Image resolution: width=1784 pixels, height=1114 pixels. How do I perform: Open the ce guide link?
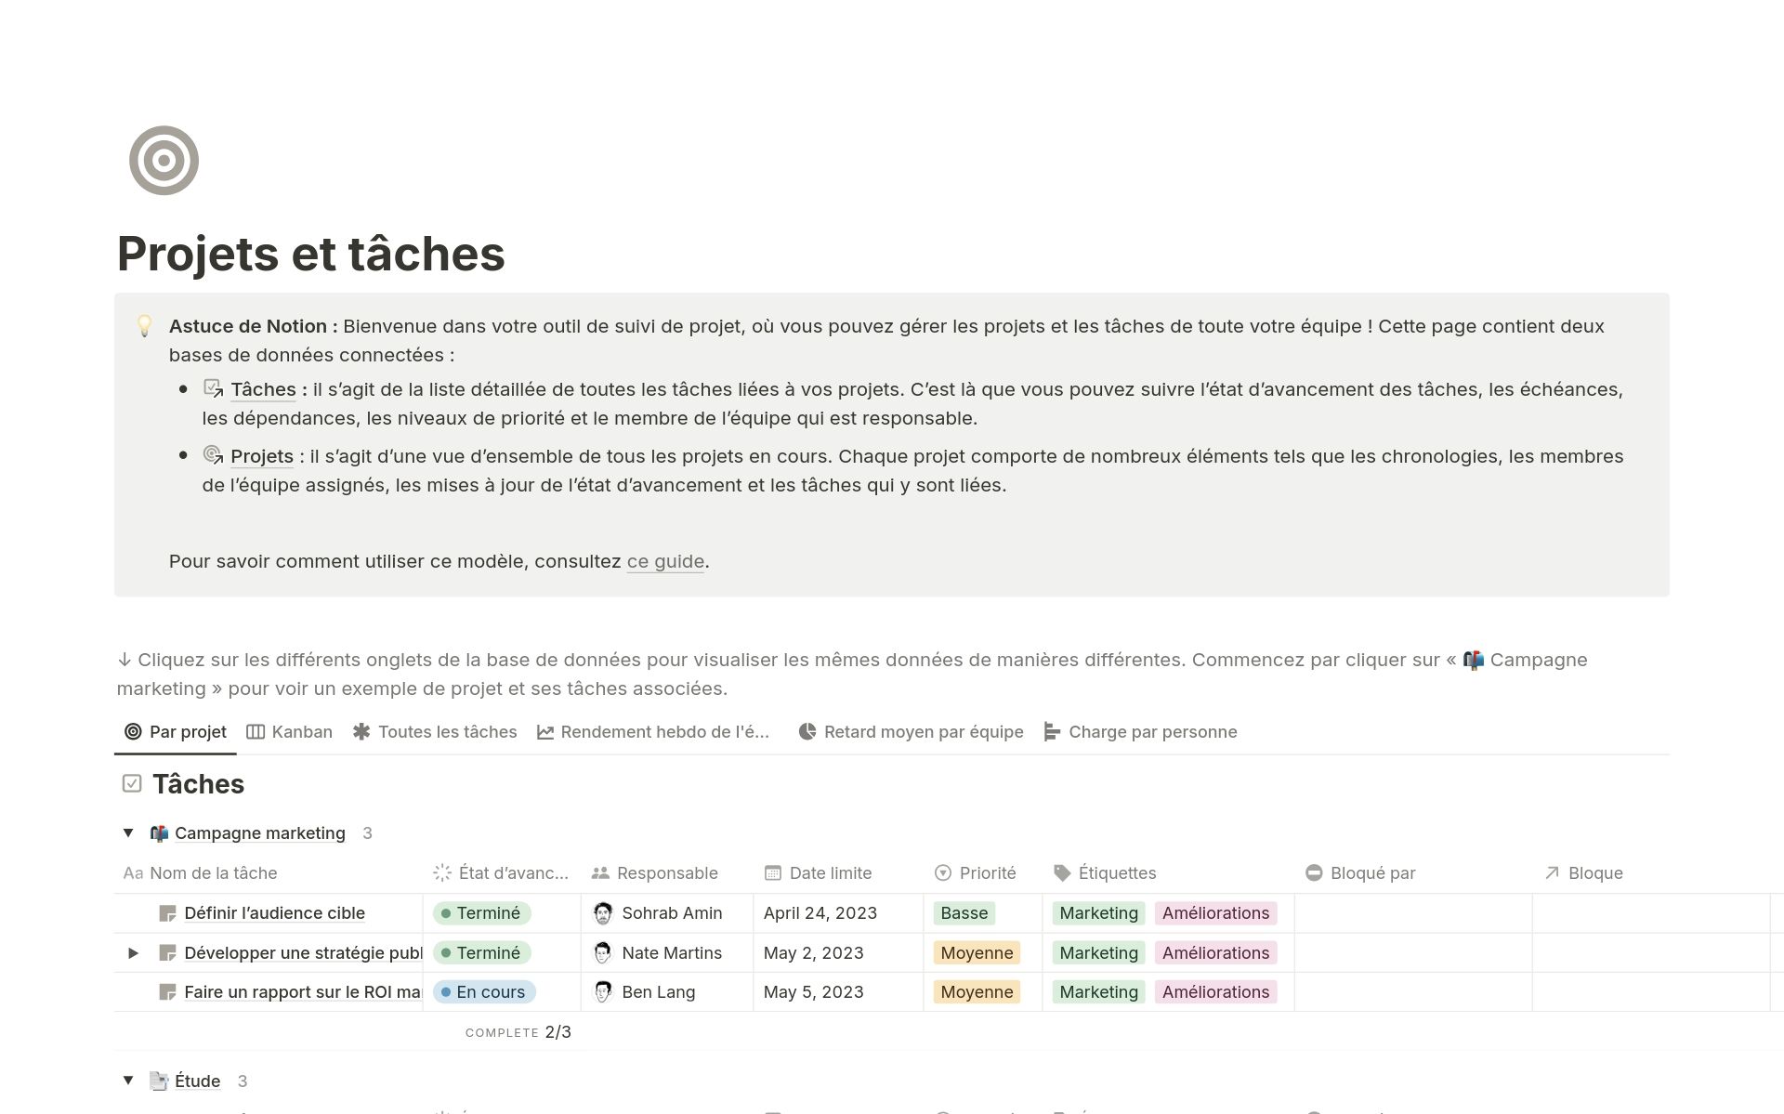click(x=664, y=561)
